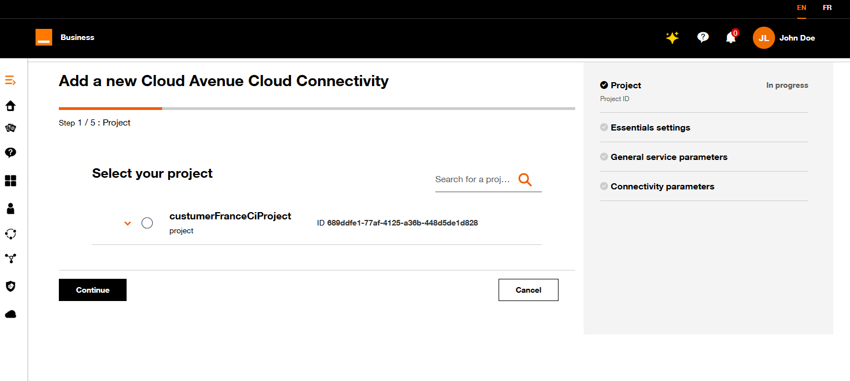
Task: Click project ID 689ddfe1-77af-4125-a36b-448d5de1d828
Action: point(403,223)
